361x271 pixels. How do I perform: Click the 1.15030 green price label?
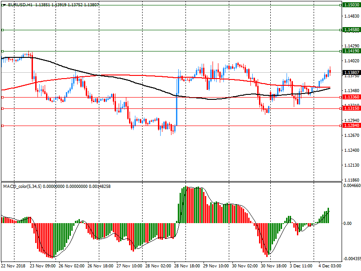351,5
